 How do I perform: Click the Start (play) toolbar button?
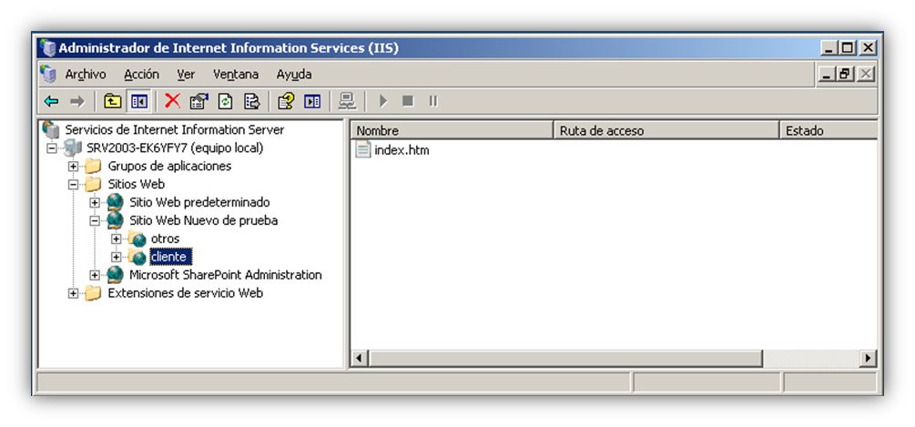click(x=383, y=101)
